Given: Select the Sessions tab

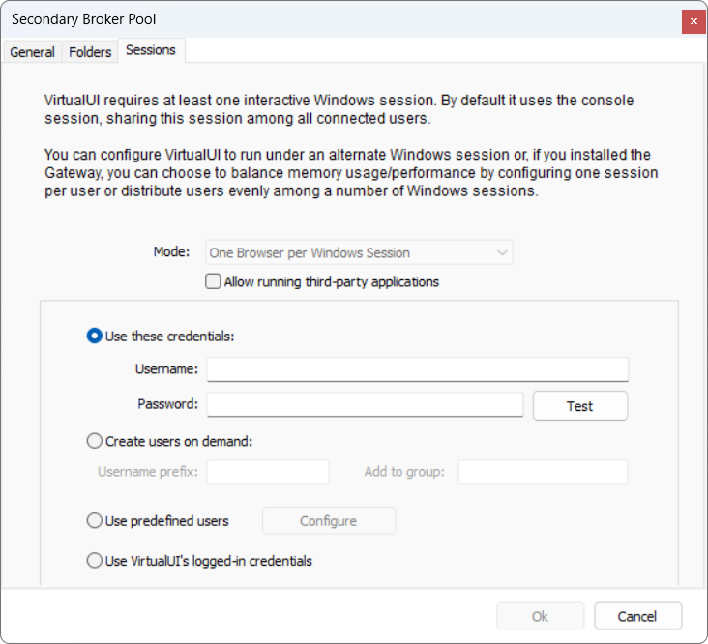Looking at the screenshot, I should coord(151,50).
